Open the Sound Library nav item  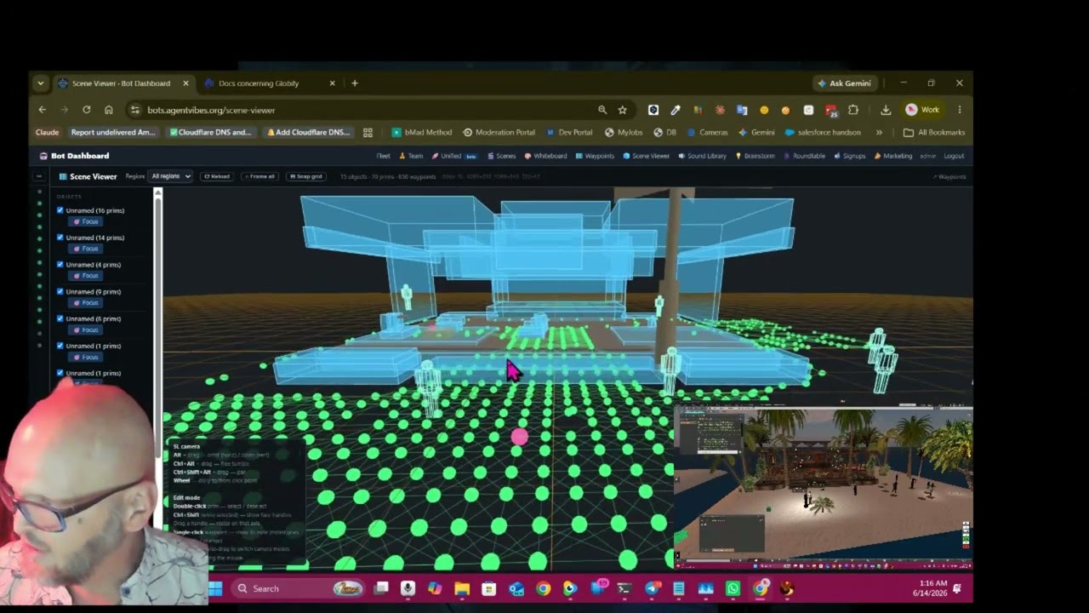coord(702,156)
